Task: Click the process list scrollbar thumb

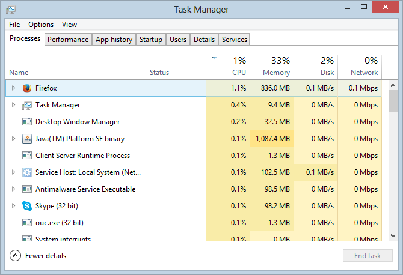Action: tap(393, 101)
